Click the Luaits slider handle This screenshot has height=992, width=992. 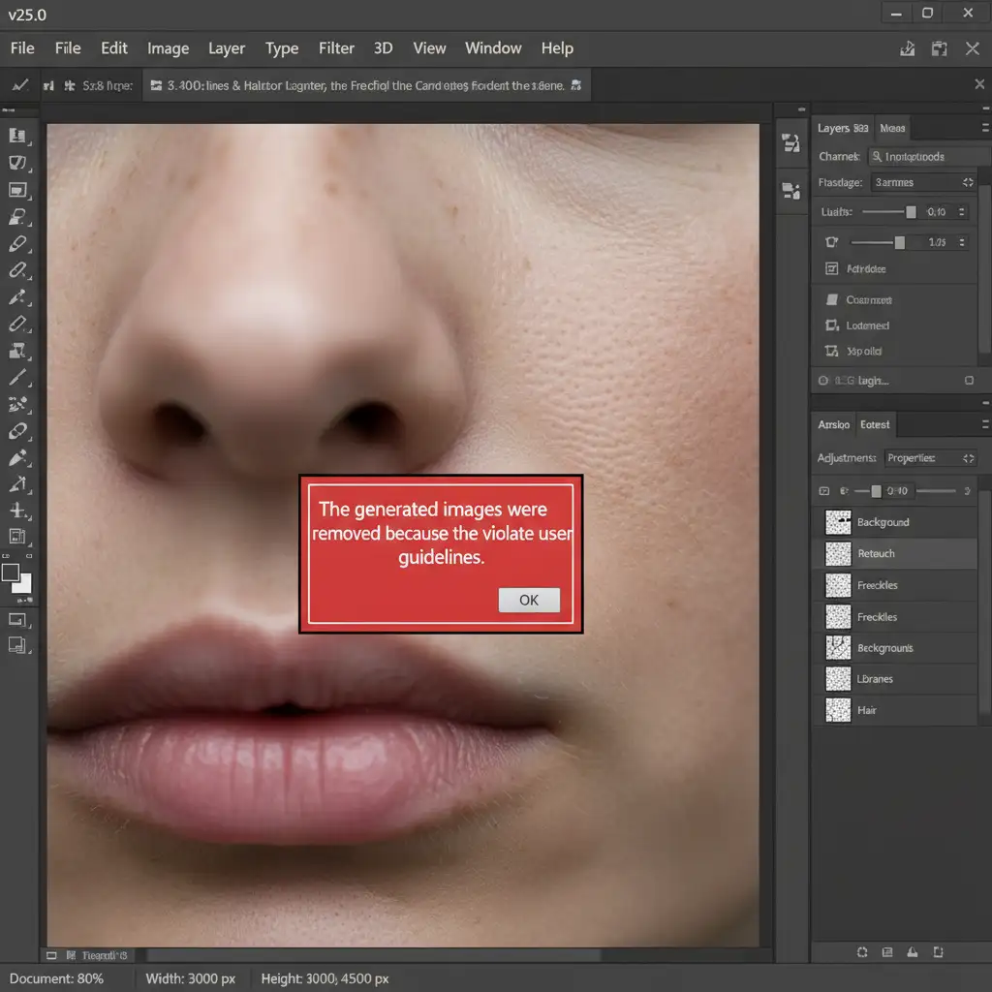point(911,211)
